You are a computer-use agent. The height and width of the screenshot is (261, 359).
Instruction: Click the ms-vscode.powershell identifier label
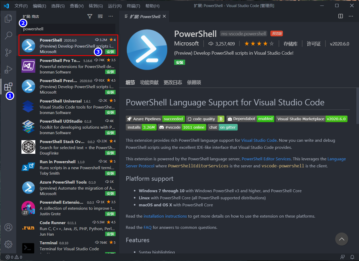[x=243, y=34]
